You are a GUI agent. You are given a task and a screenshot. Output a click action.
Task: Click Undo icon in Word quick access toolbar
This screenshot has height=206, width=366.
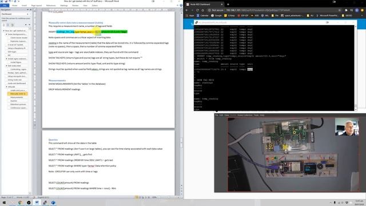point(10,1)
